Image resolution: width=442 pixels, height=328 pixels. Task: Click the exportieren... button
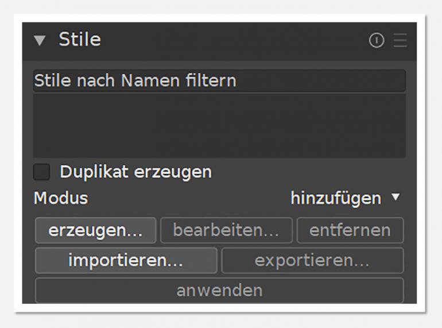click(312, 260)
